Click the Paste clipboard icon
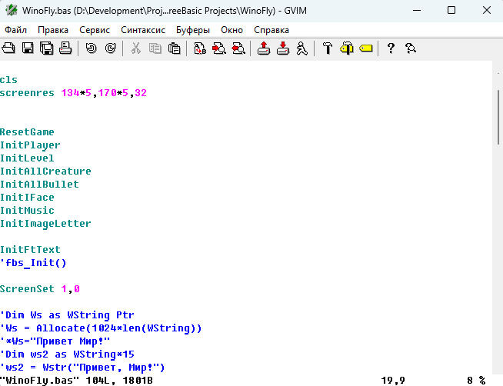The height and width of the screenshot is (386, 503). (174, 48)
